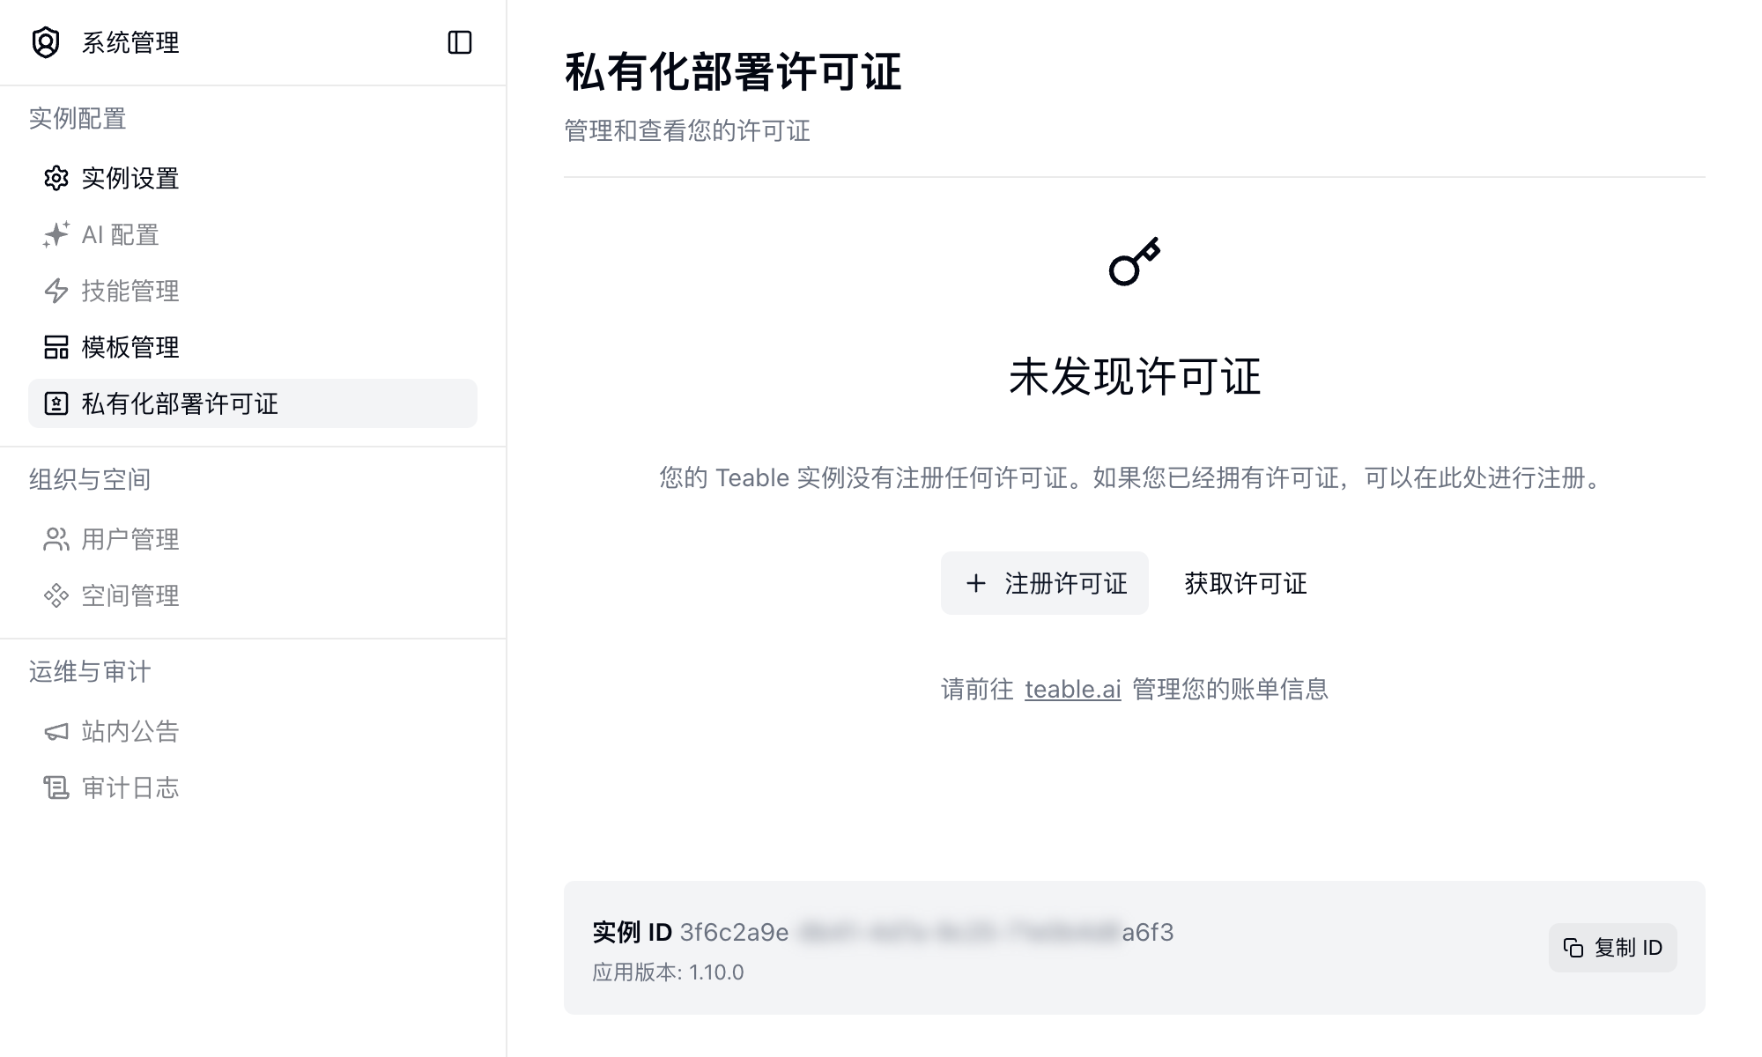
Task: Click the 实例 ID value text
Action: pos(927,932)
